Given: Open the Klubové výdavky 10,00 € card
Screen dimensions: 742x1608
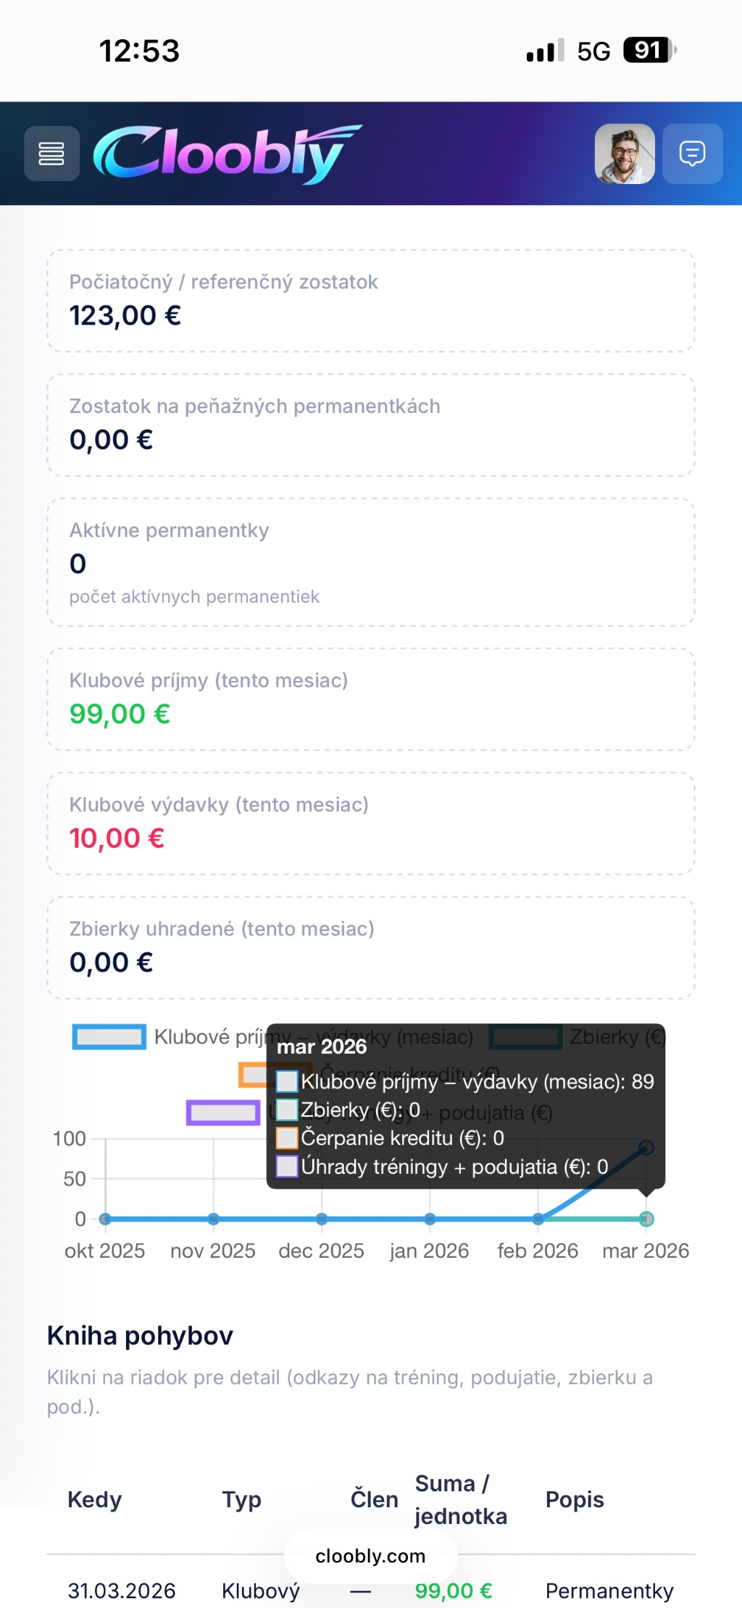Looking at the screenshot, I should [x=371, y=823].
